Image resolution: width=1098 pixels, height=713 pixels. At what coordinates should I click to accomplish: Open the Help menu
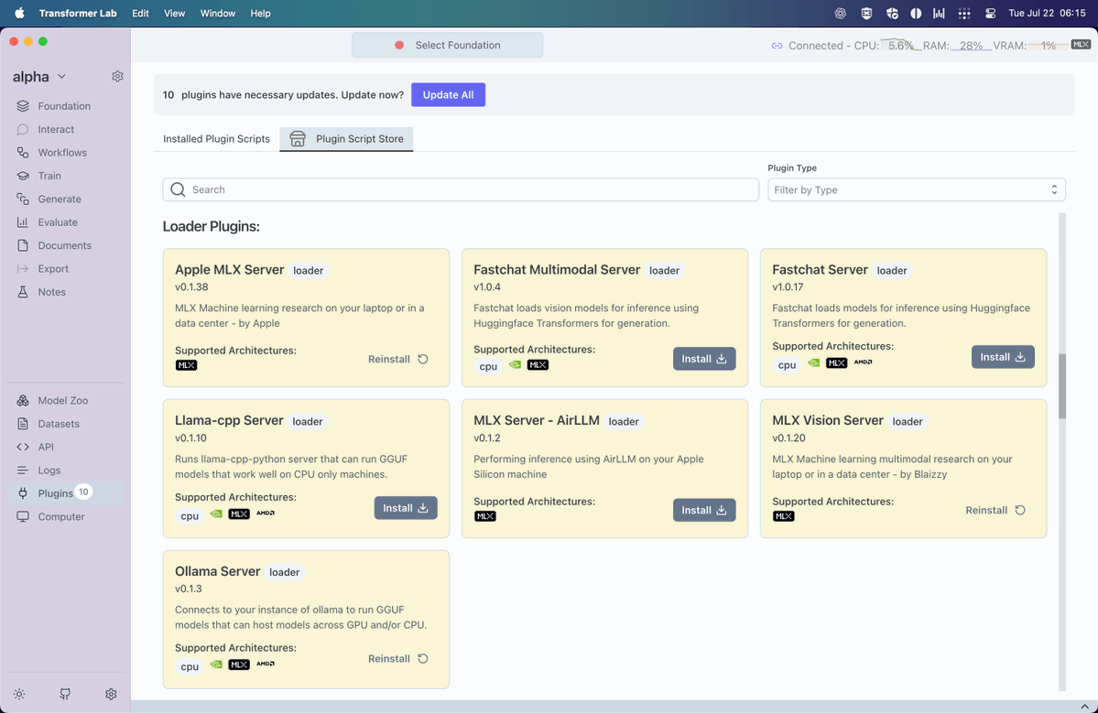coord(260,14)
